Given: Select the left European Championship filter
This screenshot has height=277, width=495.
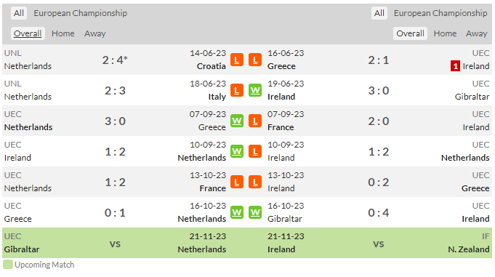Looking at the screenshot, I should click(x=81, y=13).
